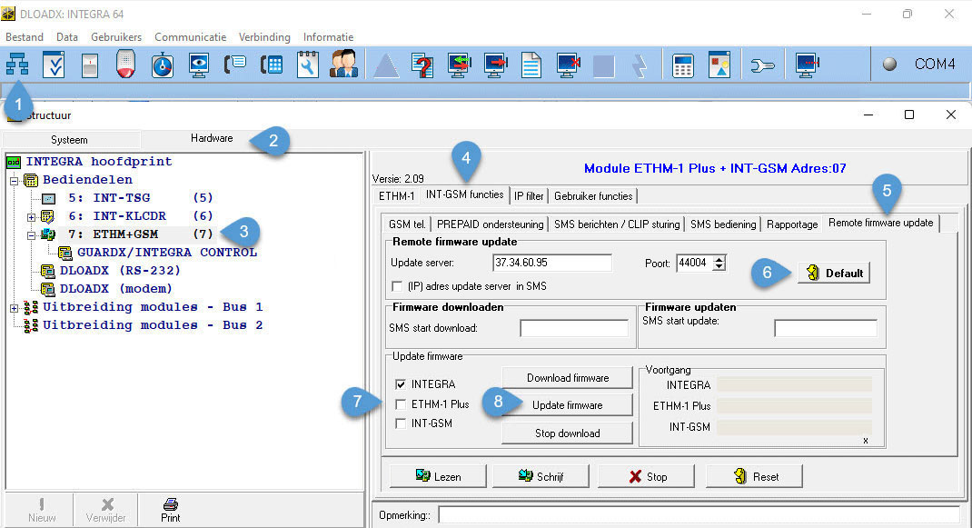Click the phone with keypad grid icon

click(272, 65)
